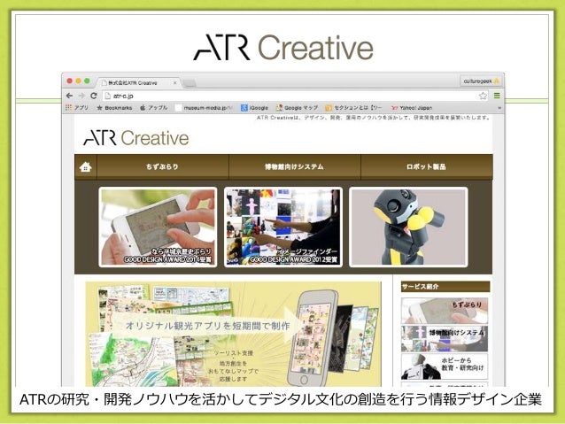Click the culturegeek profile button
The width and height of the screenshot is (565, 424).
tap(481, 81)
